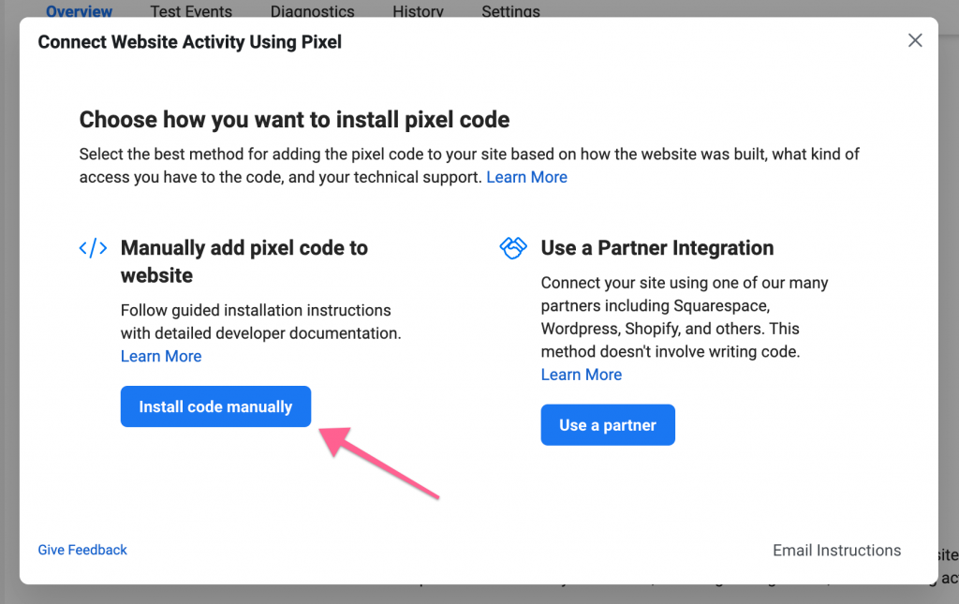Click the Use a Partner Integration heading
The width and height of the screenshot is (959, 604).
[x=657, y=248]
